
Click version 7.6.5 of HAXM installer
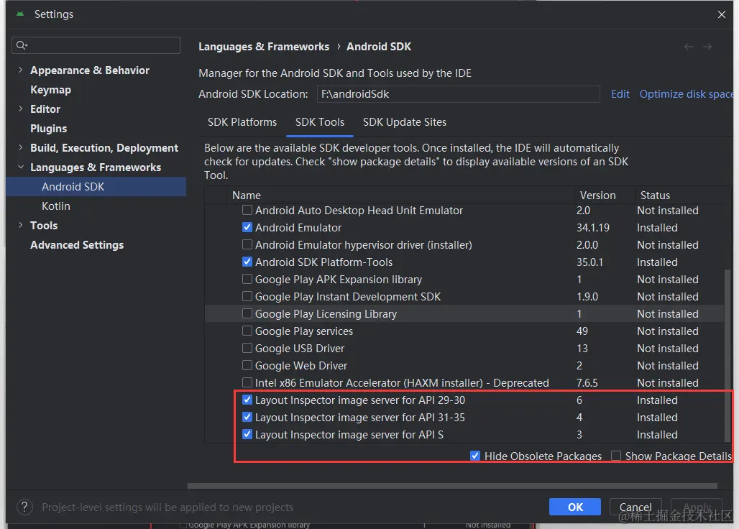point(587,383)
